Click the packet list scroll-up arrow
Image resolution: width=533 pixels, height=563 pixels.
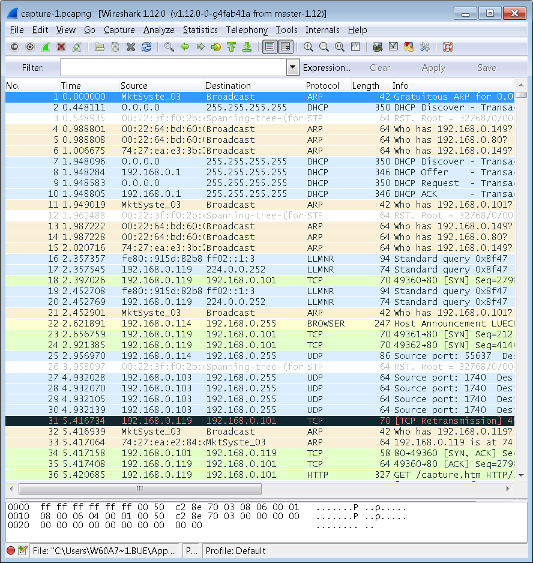click(521, 85)
